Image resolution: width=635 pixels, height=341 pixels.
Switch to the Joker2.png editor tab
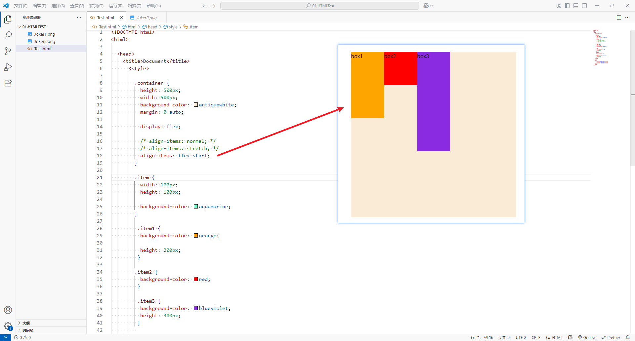click(147, 18)
